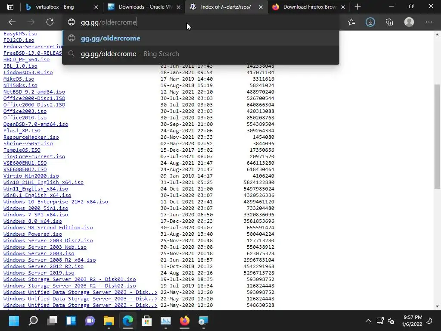Switch to Download Firefox Browser tab
Viewport: 441px width, 331px height.
(309, 7)
